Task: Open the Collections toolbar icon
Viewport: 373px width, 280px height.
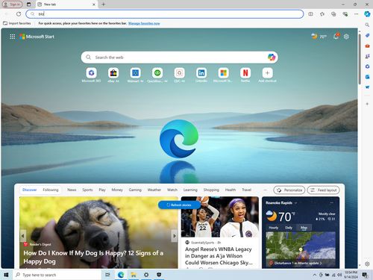Action: click(333, 14)
